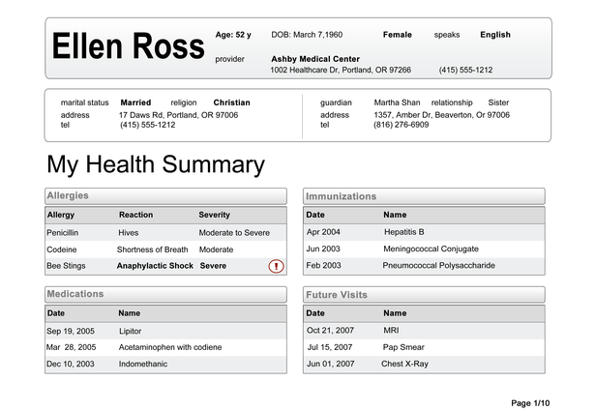Select Acetaminophen with codiene medication
The image size is (595, 410).
tap(170, 347)
